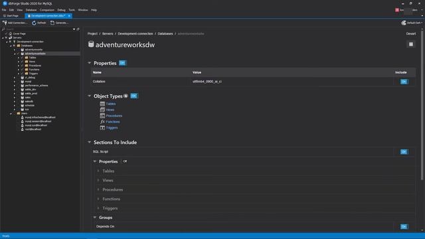The height and width of the screenshot is (239, 425).
Task: Uncheck the adventureworksdw checkbox in tree
Action: point(18,54)
